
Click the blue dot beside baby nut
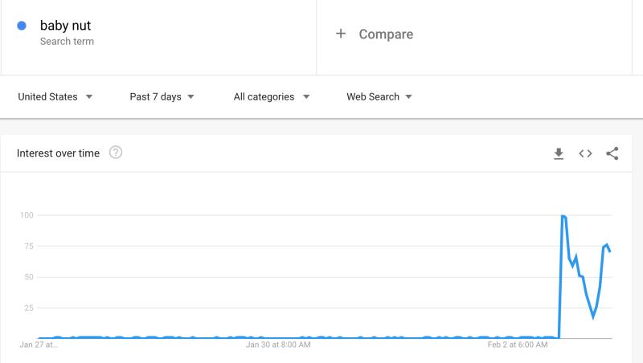pos(22,26)
